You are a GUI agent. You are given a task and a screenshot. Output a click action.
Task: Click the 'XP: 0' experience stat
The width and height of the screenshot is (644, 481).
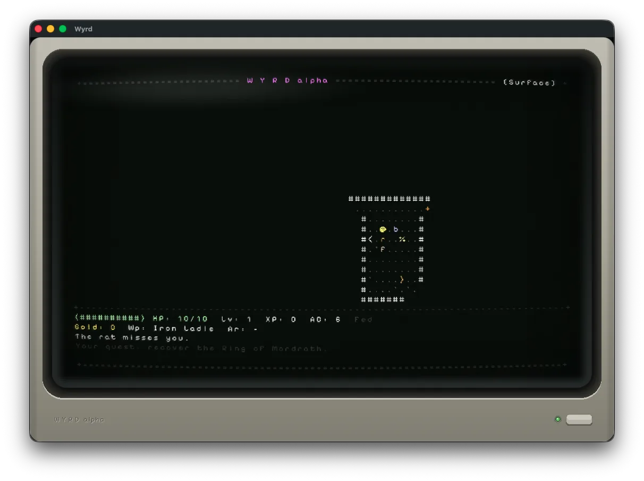coord(281,319)
